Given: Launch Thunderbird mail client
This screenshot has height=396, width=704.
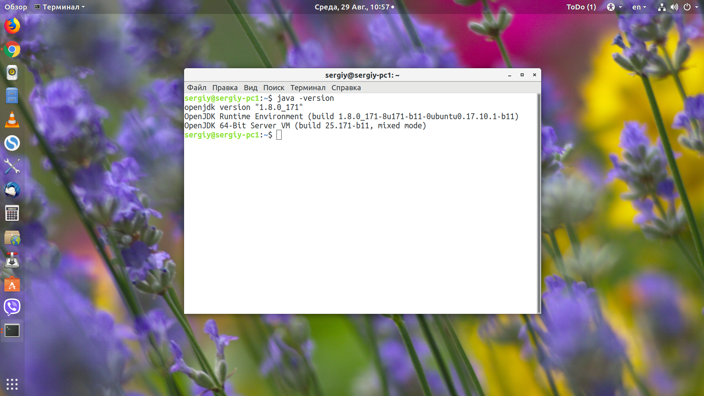Looking at the screenshot, I should click(12, 190).
